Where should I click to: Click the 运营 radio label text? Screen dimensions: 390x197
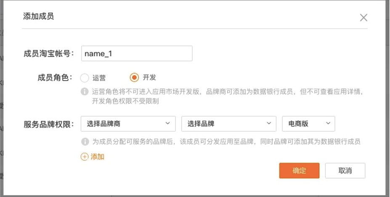(99, 78)
